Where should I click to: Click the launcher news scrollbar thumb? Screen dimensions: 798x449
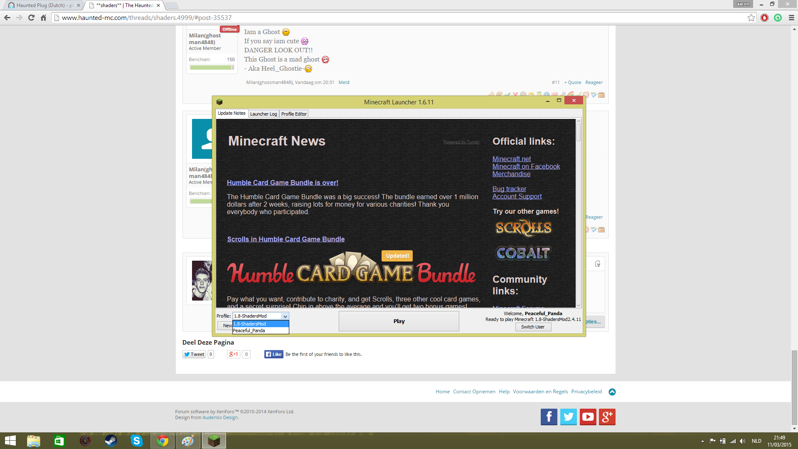click(x=578, y=133)
